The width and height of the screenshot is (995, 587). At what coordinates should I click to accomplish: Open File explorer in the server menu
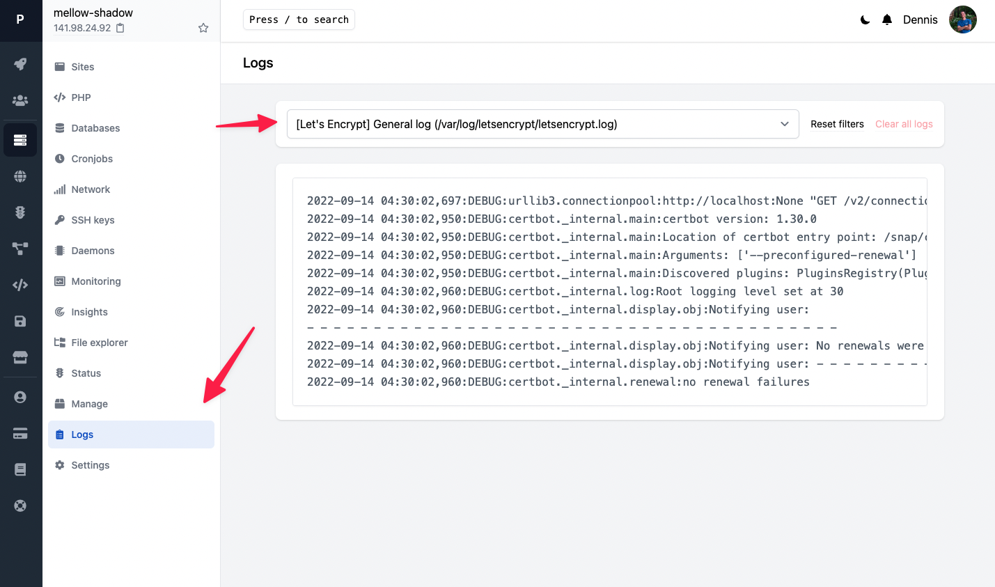click(131, 343)
